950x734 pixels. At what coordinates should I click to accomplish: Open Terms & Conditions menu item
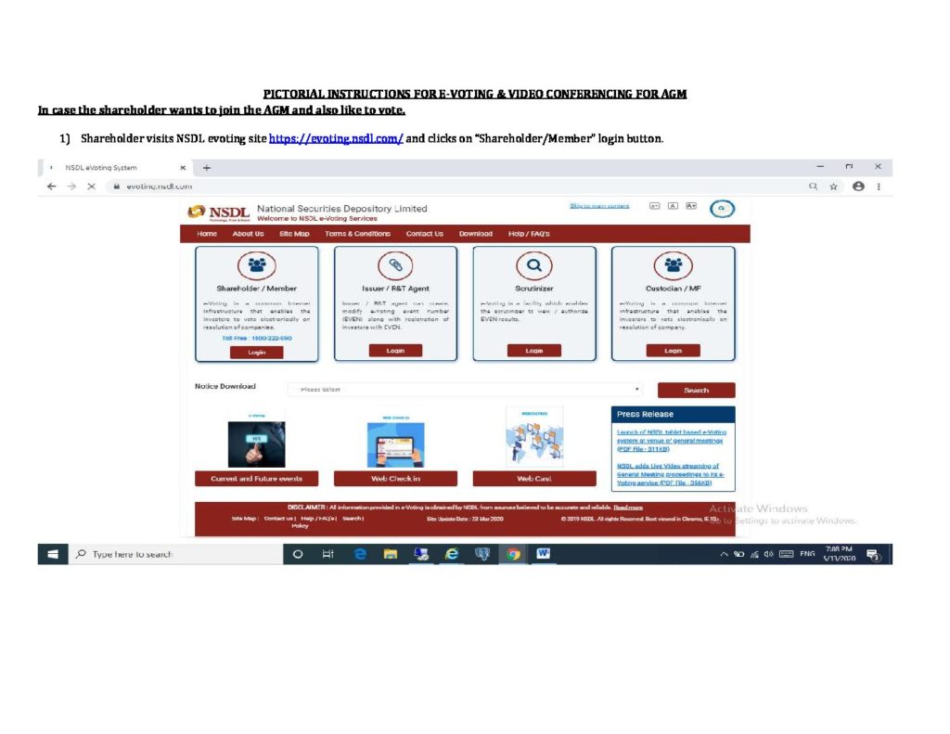(x=357, y=234)
